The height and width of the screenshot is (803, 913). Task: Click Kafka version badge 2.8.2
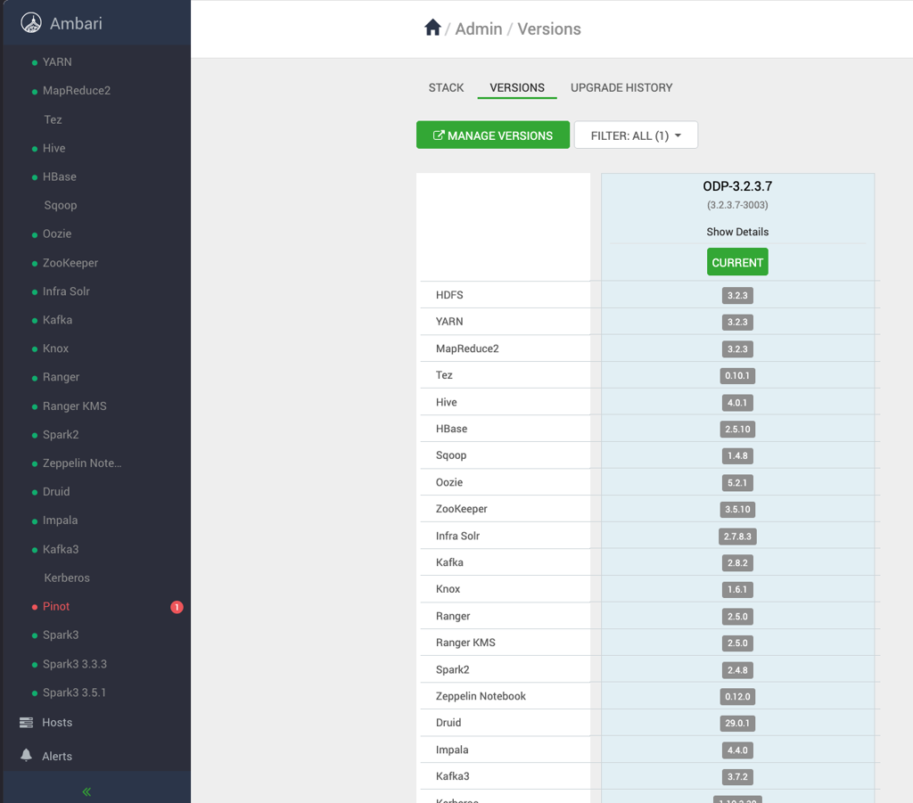[737, 562]
